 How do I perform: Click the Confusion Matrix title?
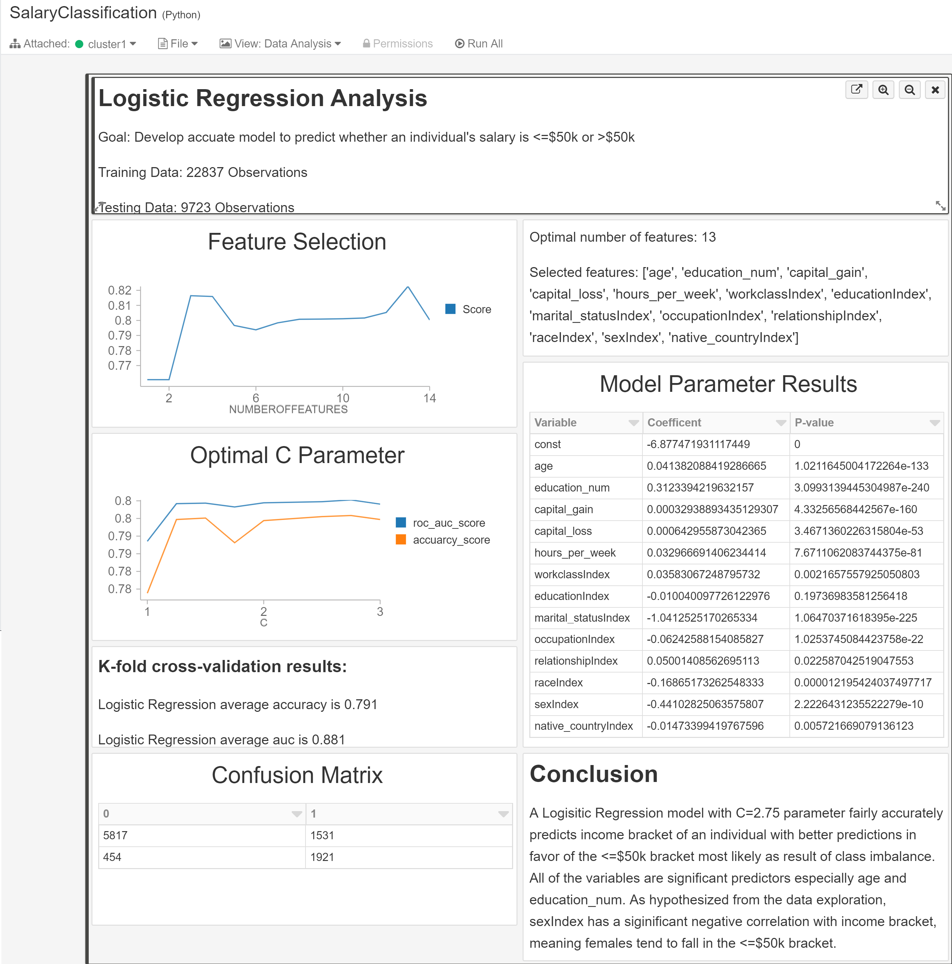(297, 775)
